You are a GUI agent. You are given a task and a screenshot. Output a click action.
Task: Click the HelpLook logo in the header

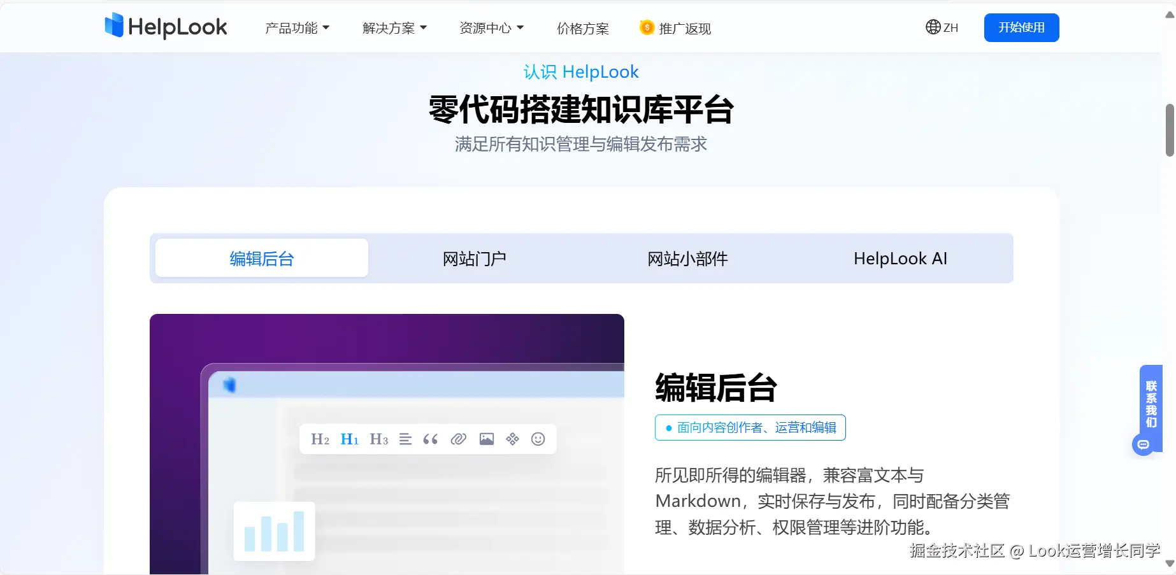(166, 26)
